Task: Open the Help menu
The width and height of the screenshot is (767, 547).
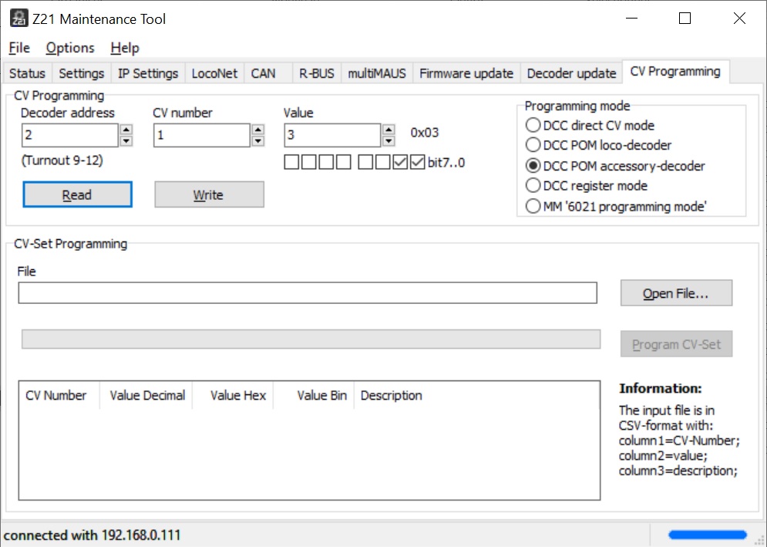Action: point(125,48)
